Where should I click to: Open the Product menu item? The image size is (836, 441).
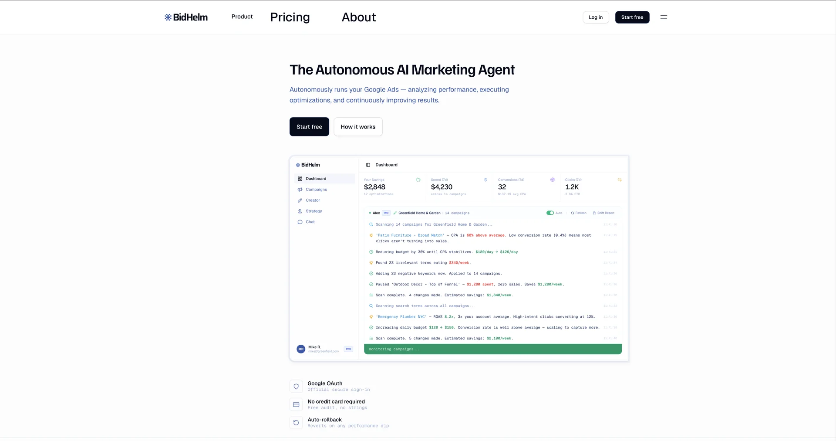242,17
